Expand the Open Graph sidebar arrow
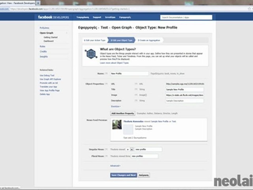Screen dimensions: 253x190 pyautogui.click(x=67, y=33)
